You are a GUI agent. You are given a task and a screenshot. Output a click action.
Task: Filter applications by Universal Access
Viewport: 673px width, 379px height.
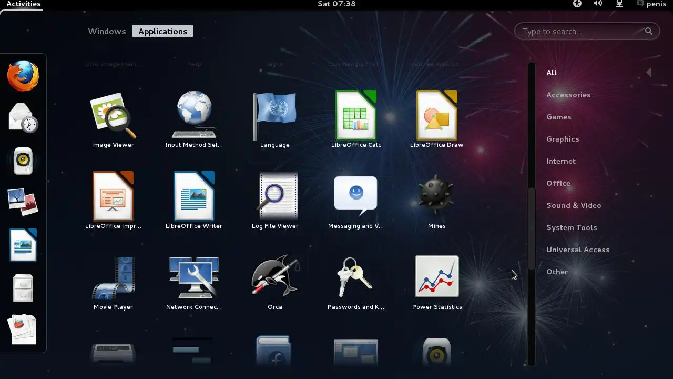coord(577,250)
